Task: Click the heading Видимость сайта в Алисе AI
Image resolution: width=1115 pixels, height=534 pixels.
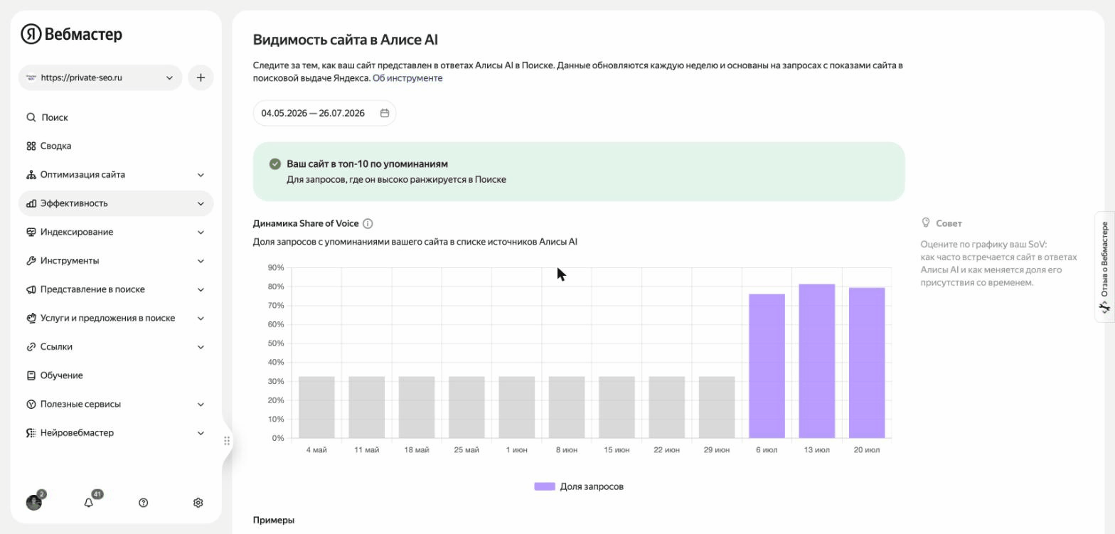Action: (346, 40)
